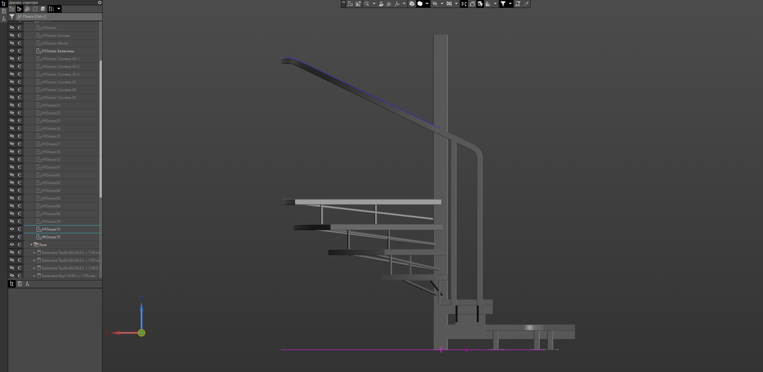
Task: Click the layers stack icon in tree toolbar
Action: coord(43,9)
